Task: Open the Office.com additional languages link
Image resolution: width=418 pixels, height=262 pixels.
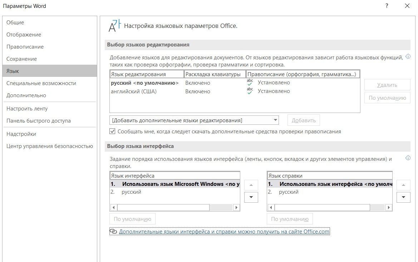Action: coord(224,232)
